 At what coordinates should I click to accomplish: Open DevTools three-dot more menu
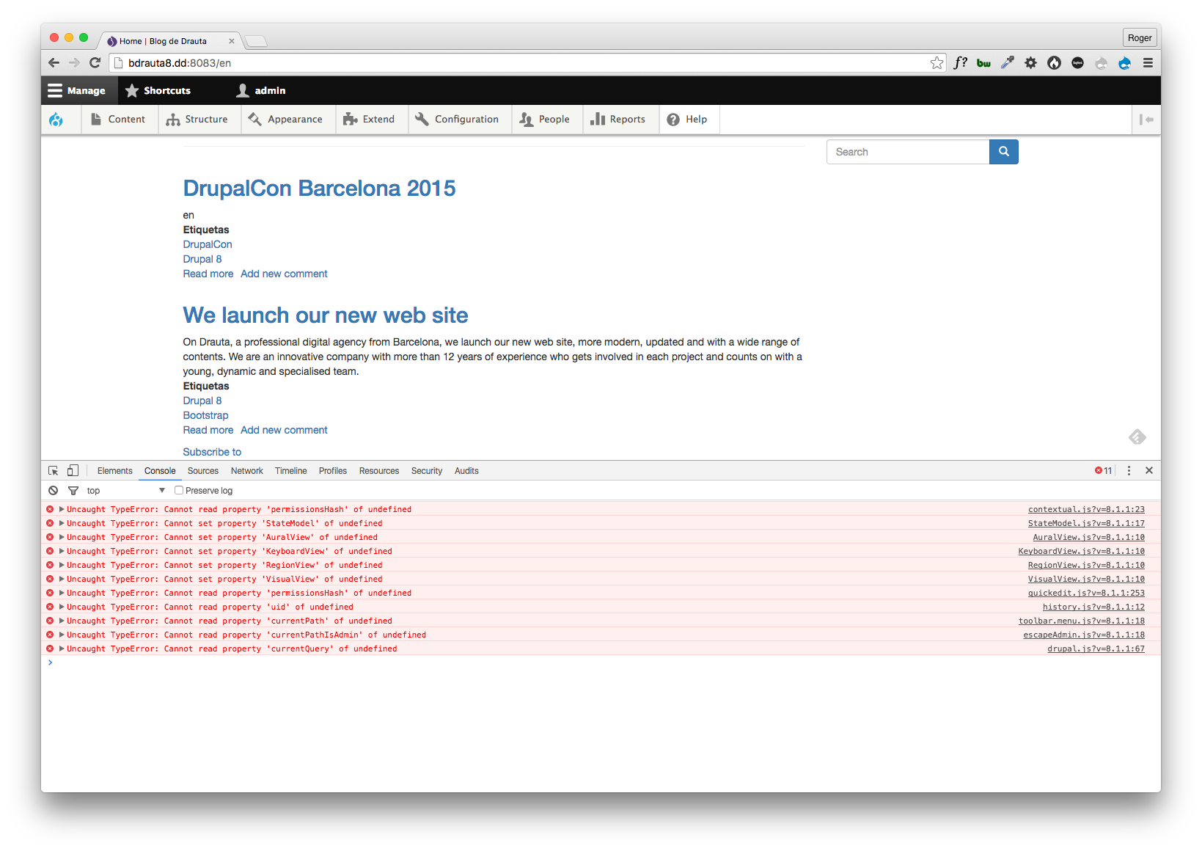[1129, 471]
